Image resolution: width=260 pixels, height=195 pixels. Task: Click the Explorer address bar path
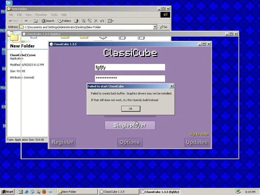(86, 27)
